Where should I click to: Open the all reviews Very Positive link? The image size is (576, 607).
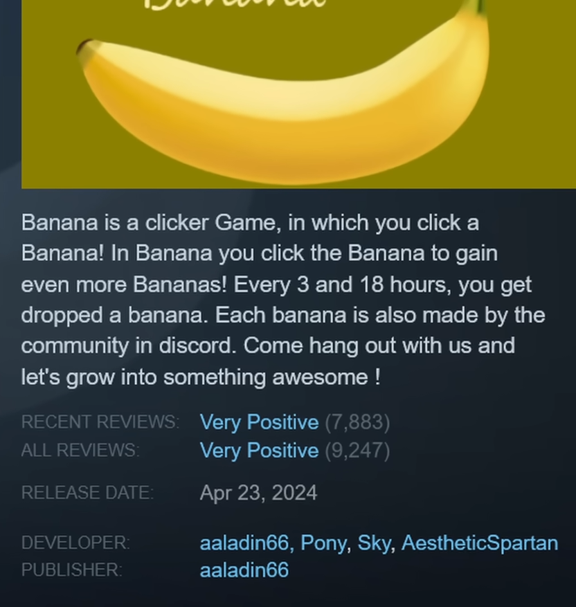pyautogui.click(x=259, y=451)
